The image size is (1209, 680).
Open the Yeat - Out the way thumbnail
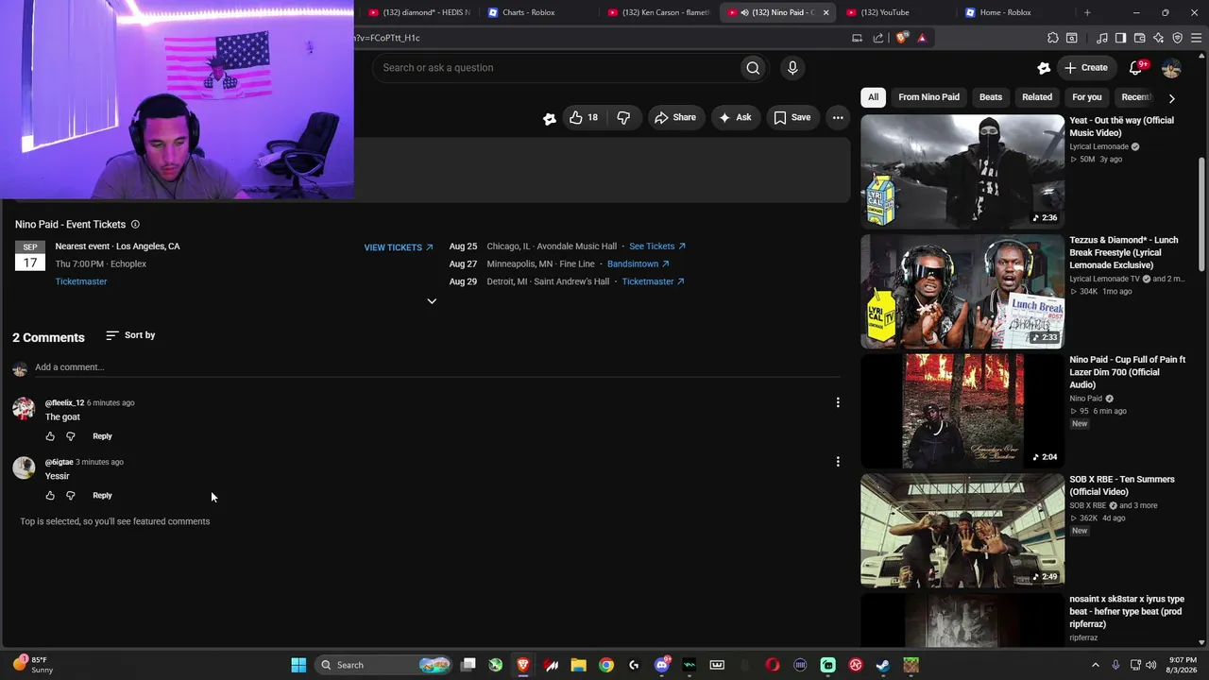[962, 171]
